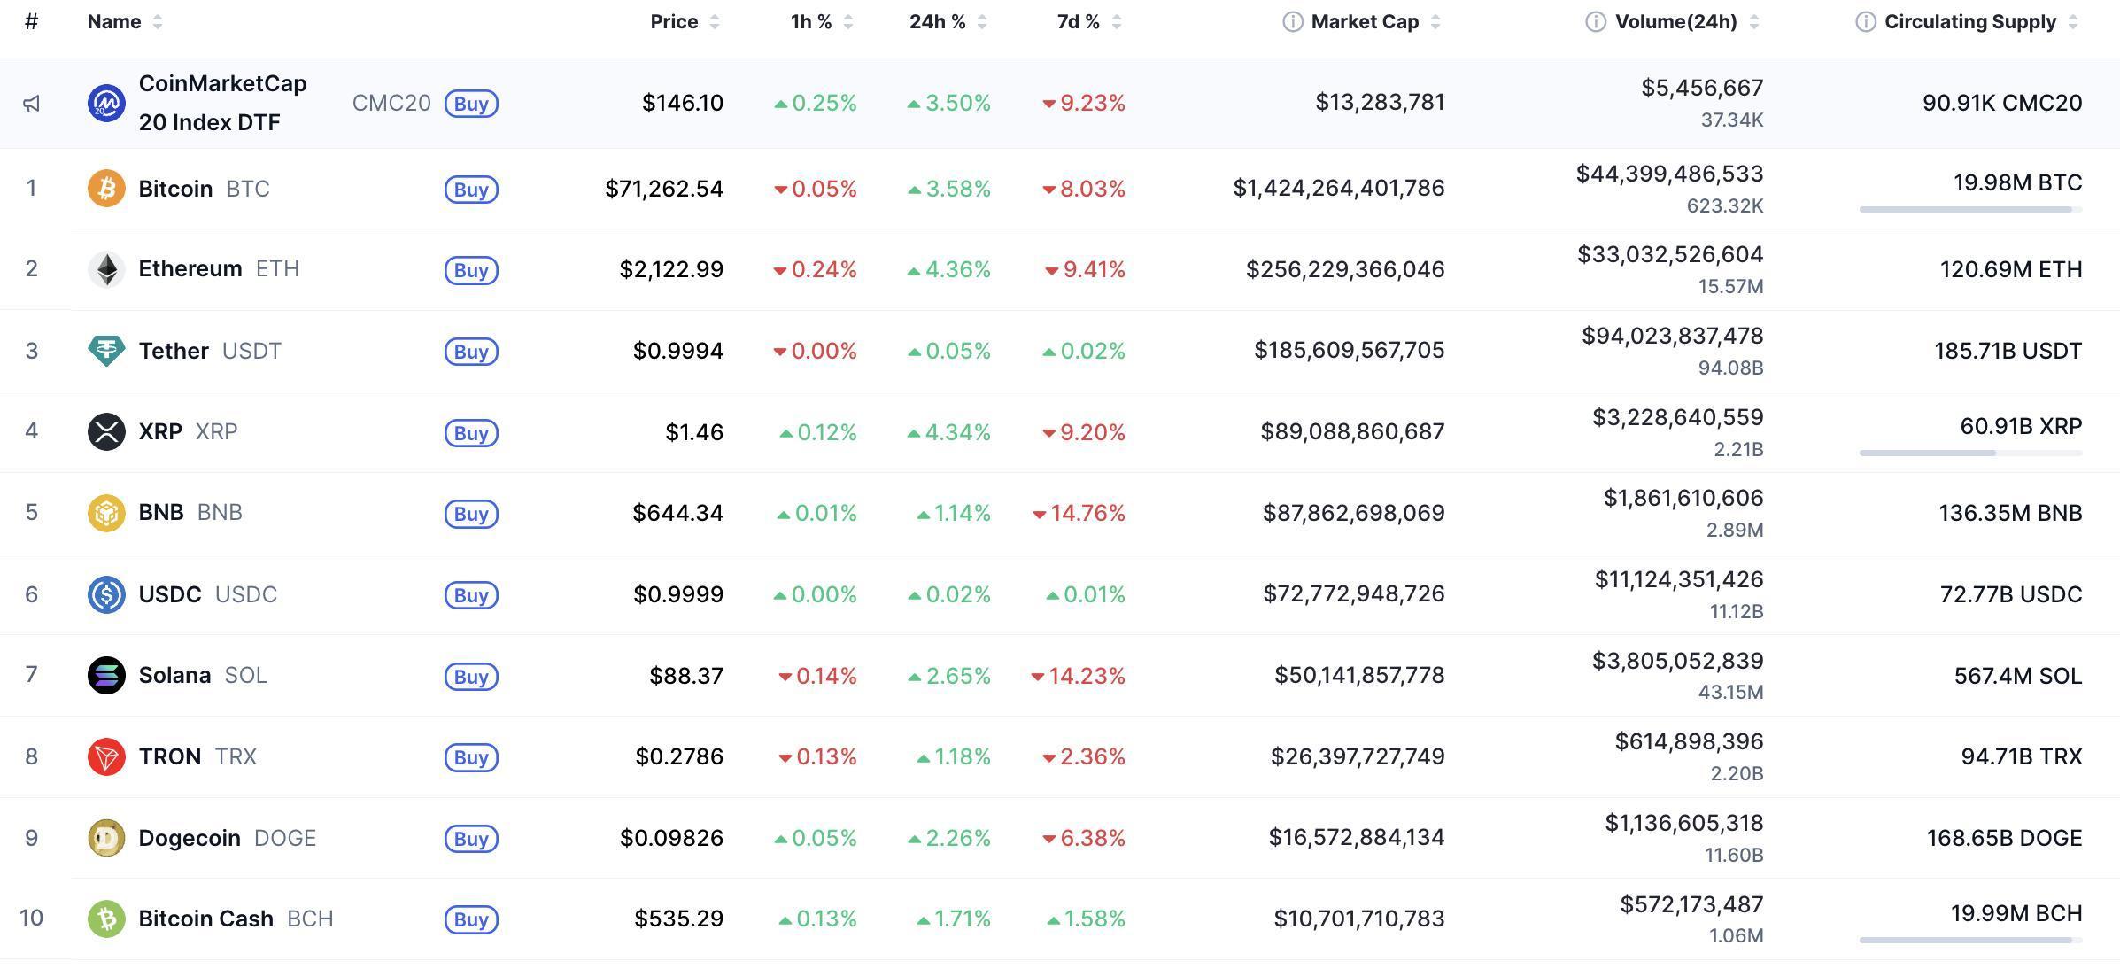
Task: Click the Buy button for Bitcoin
Action: 471,189
